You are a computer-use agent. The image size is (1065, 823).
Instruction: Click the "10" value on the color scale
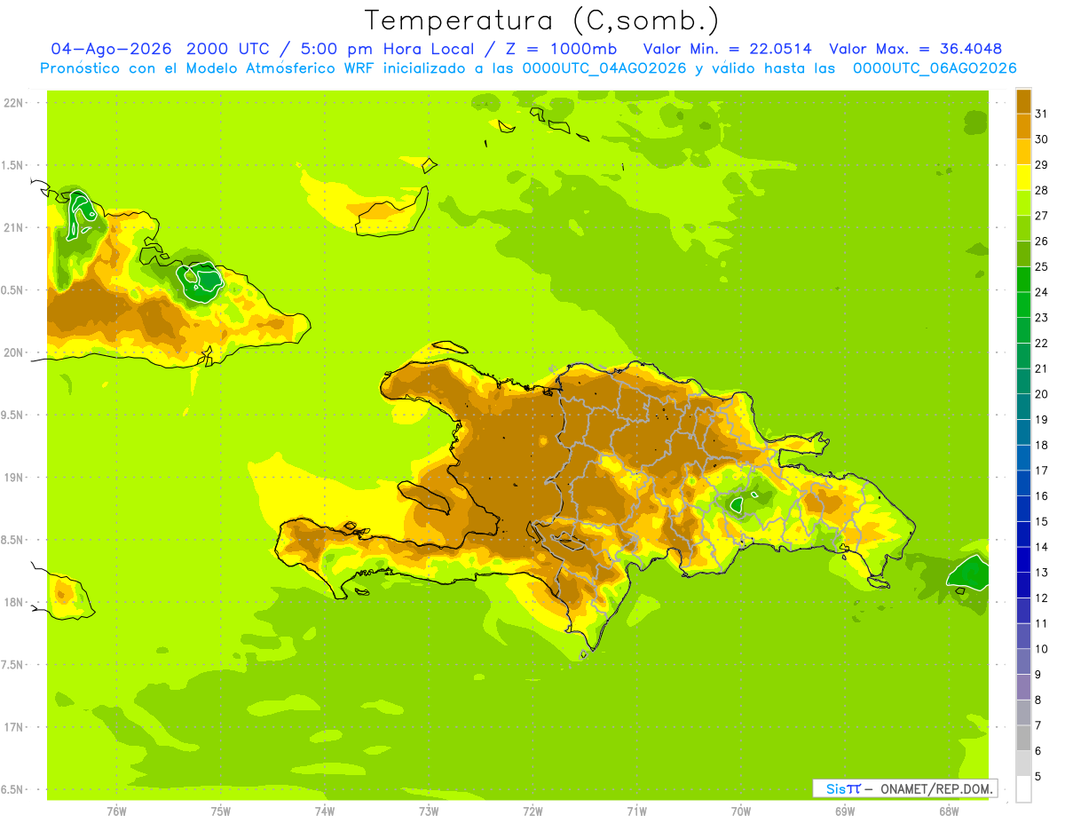click(x=1041, y=649)
